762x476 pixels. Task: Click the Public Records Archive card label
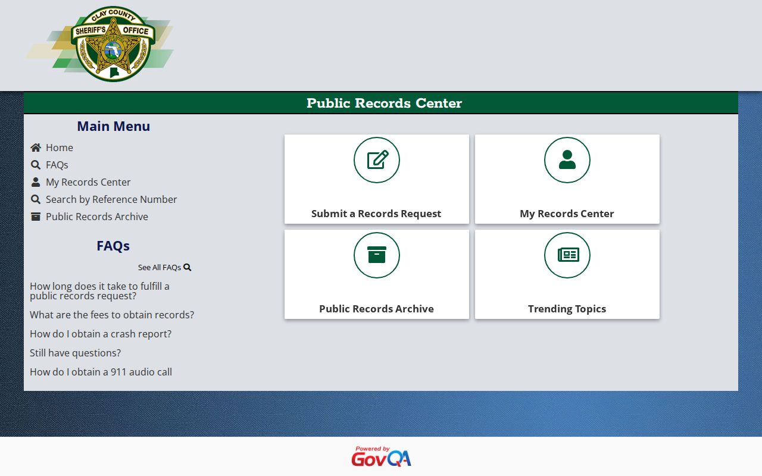point(376,309)
